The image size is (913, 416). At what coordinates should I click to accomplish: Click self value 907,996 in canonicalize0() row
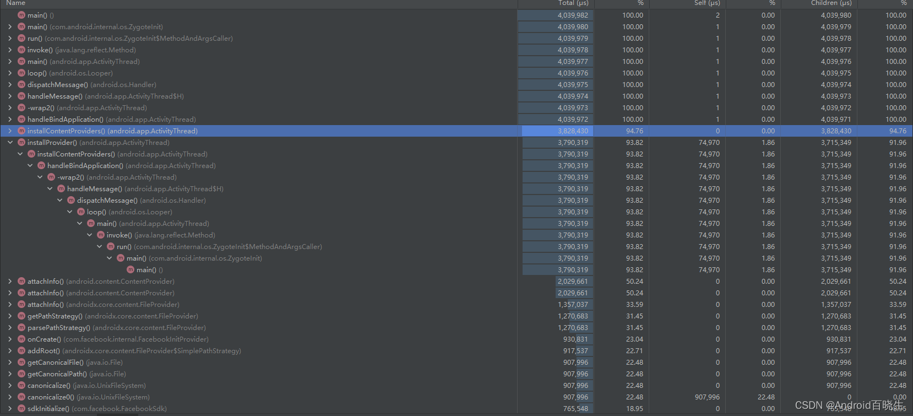(x=707, y=397)
